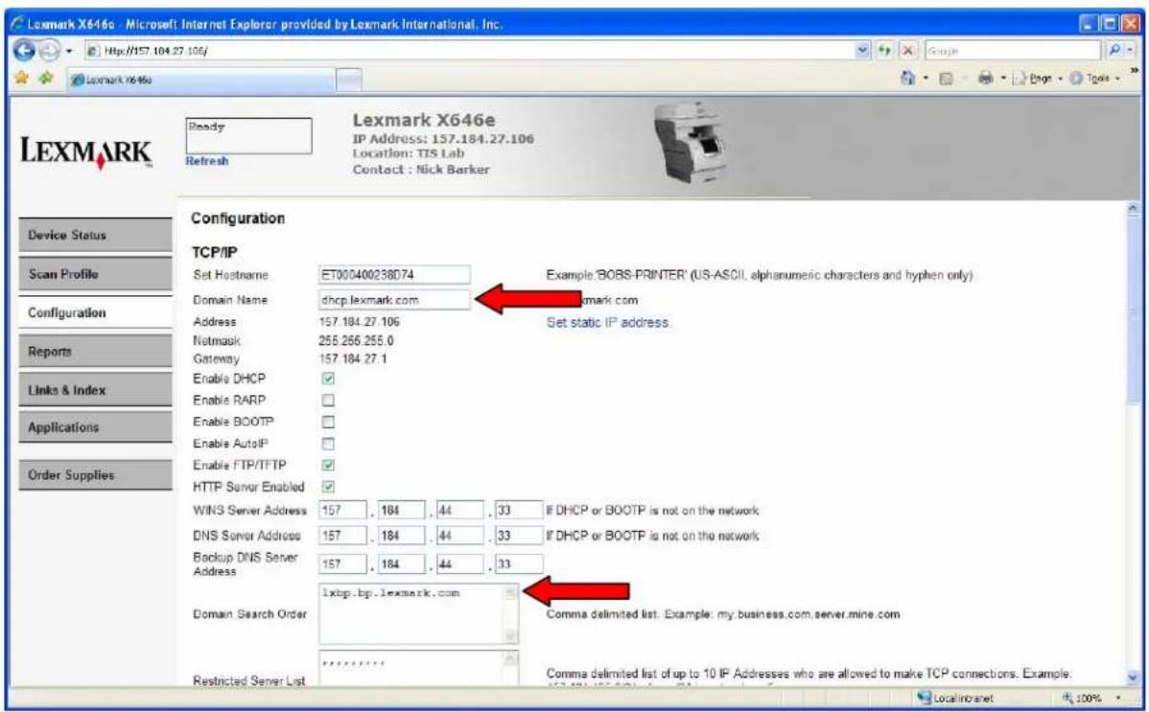Print the page with the printer icon

pyautogui.click(x=986, y=79)
